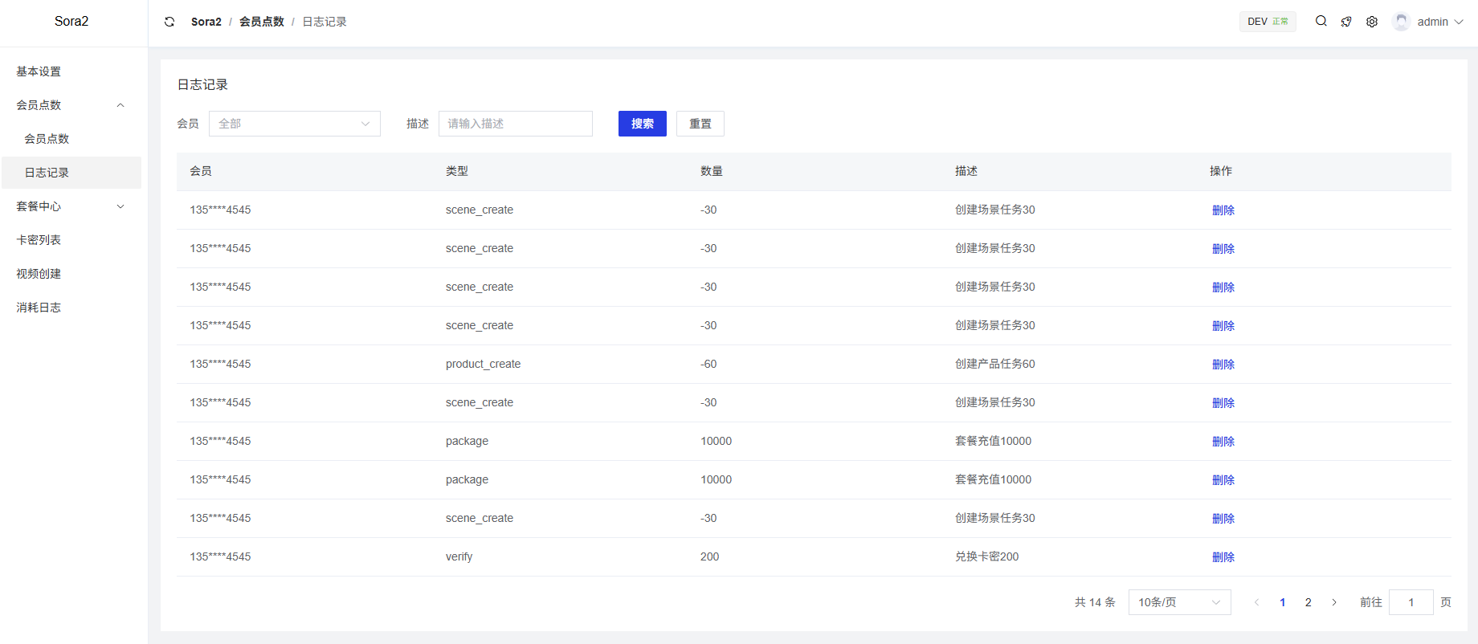The height and width of the screenshot is (644, 1478).
Task: Open the 会员 filter dropdown
Action: tap(294, 124)
